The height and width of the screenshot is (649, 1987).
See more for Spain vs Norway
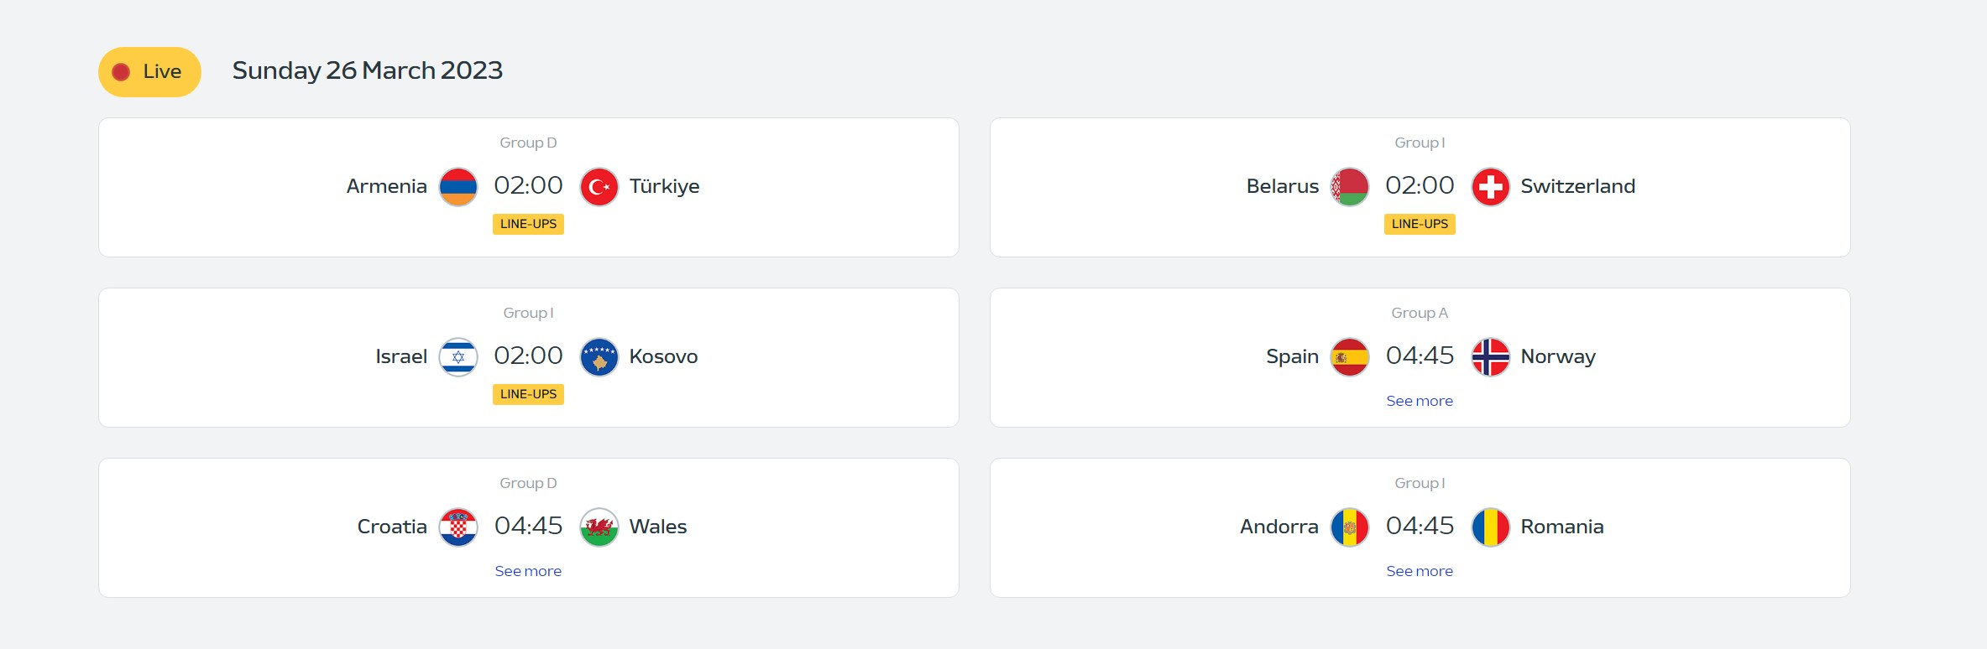pos(1420,401)
